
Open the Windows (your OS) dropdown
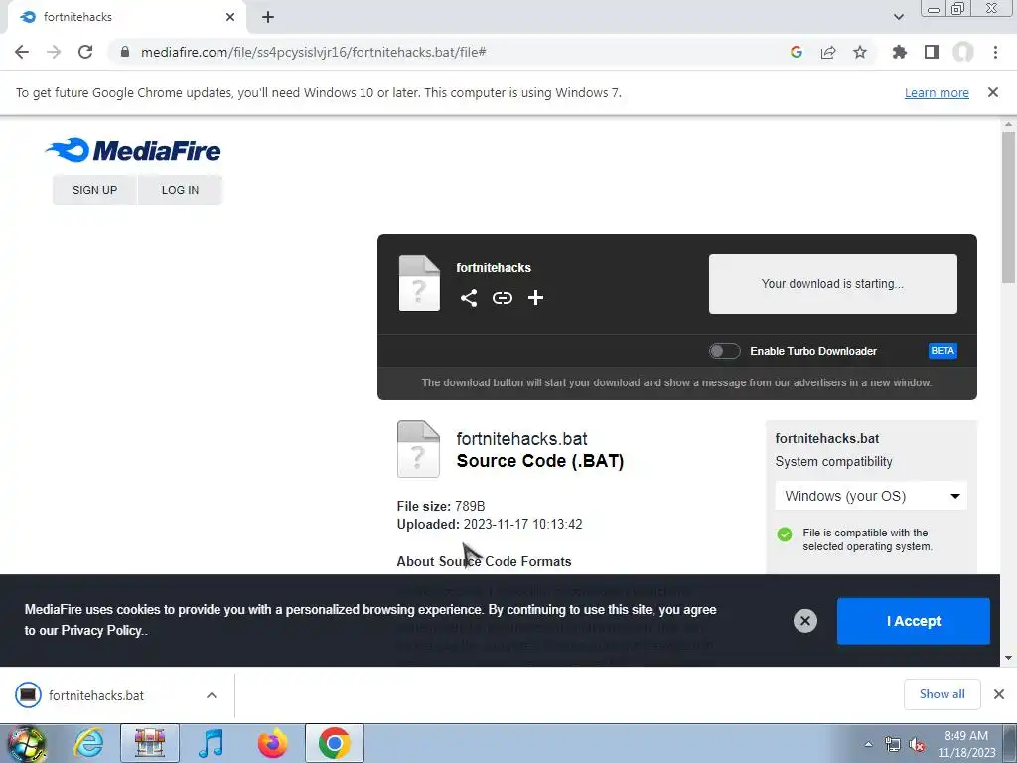coord(871,496)
